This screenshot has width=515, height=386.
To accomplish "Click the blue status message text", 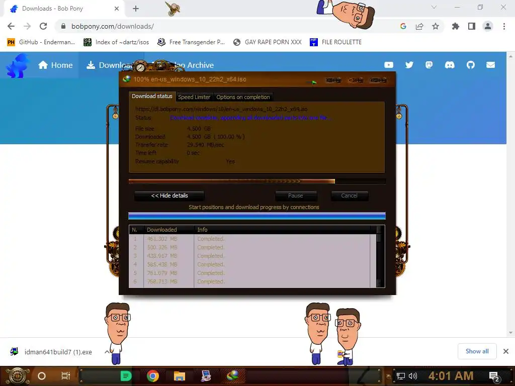I will click(x=251, y=118).
